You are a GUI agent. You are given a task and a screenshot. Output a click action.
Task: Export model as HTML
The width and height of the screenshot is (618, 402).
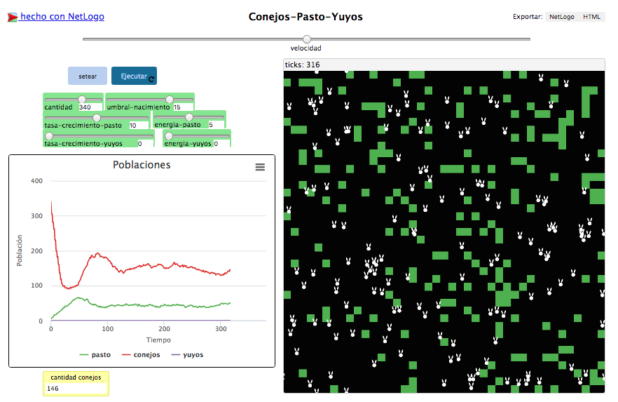point(593,17)
